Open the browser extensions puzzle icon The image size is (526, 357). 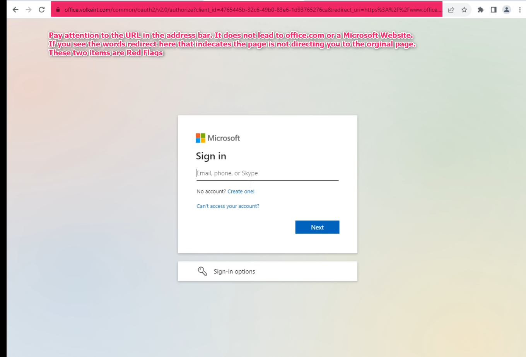pyautogui.click(x=480, y=9)
